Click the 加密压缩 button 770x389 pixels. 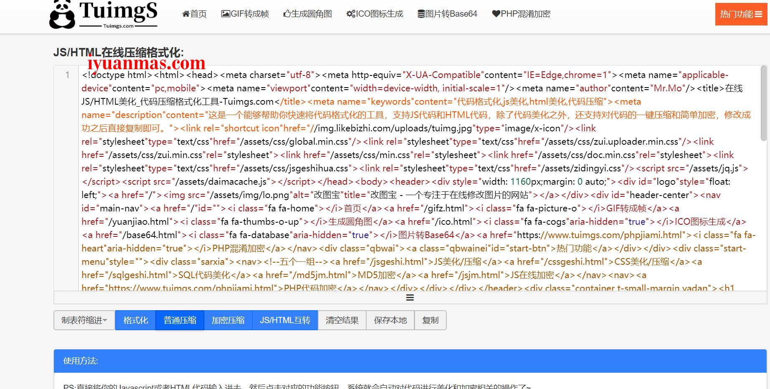pyautogui.click(x=228, y=320)
